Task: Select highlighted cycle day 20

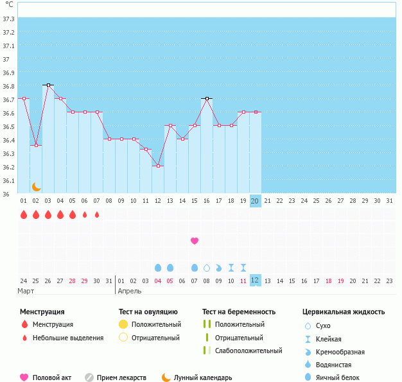Action: pos(255,201)
